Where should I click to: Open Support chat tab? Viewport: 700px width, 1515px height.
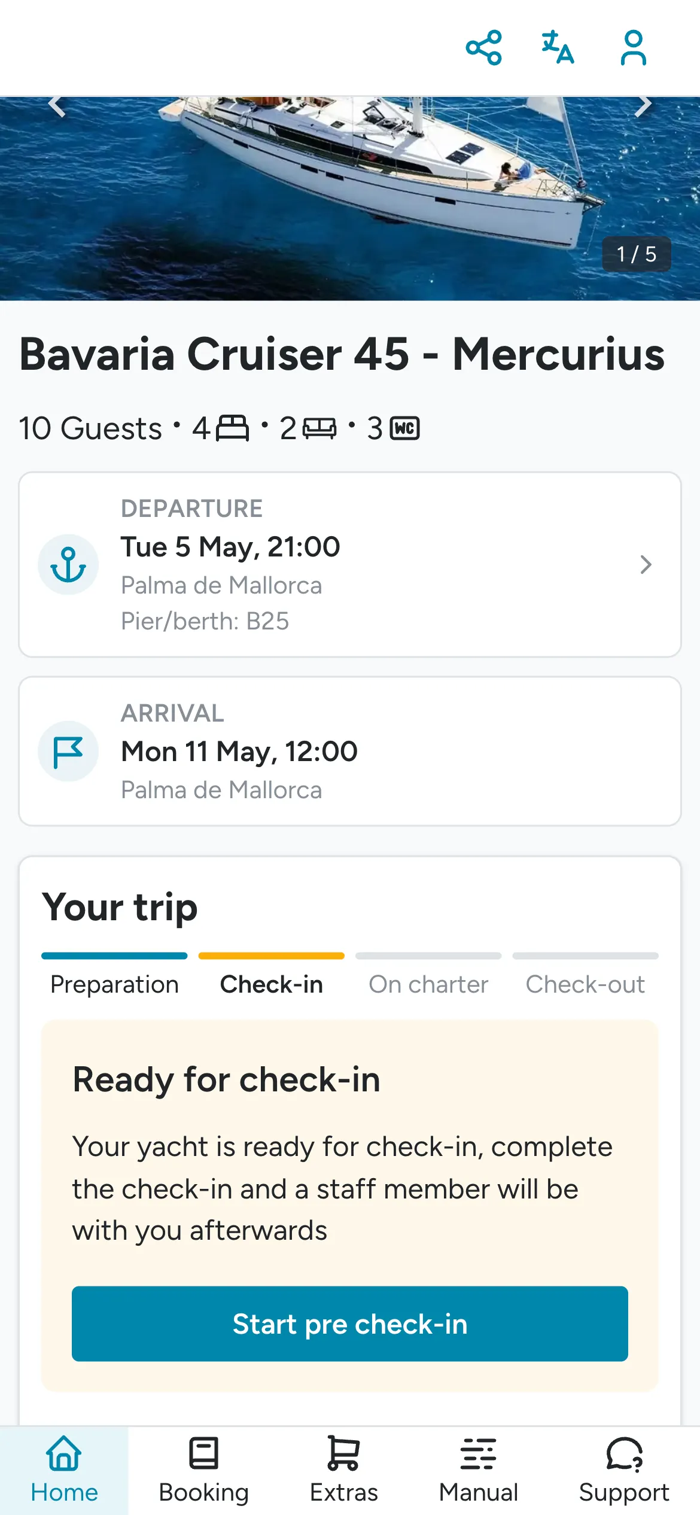tap(624, 1471)
